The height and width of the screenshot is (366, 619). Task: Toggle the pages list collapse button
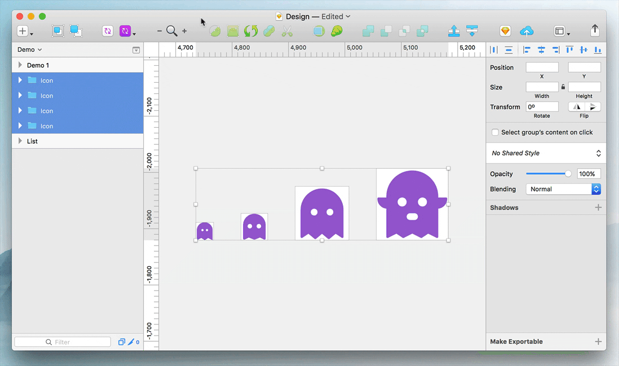click(136, 50)
